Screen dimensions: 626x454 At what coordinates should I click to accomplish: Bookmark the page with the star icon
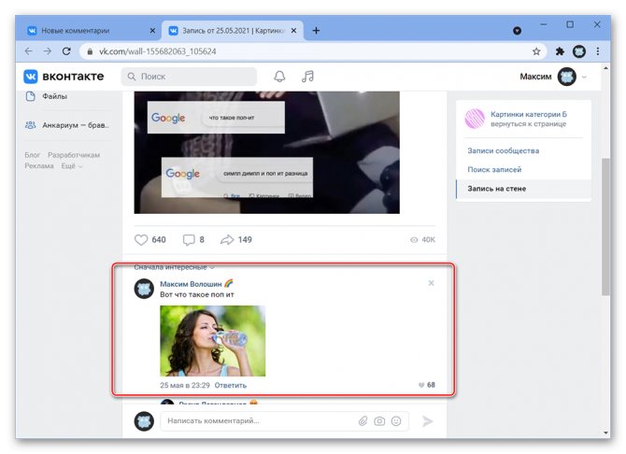pyautogui.click(x=536, y=51)
